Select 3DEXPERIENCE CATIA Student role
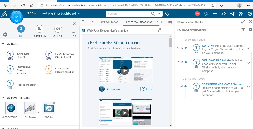The image size is (253, 129). [x=59, y=55]
